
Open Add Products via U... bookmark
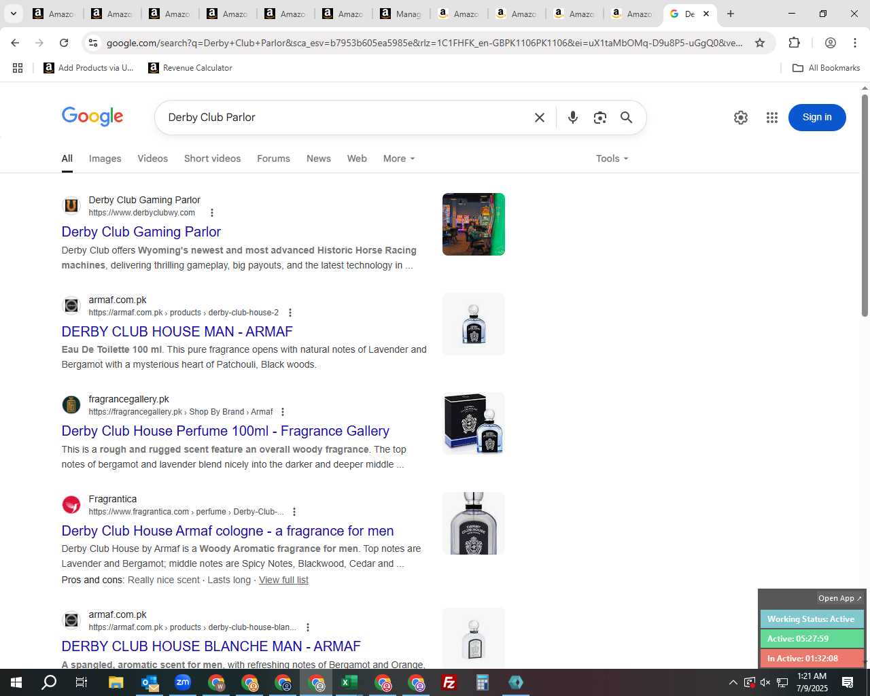click(x=88, y=68)
